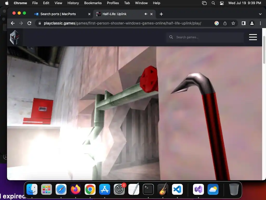Open the Window menu

(141, 3)
